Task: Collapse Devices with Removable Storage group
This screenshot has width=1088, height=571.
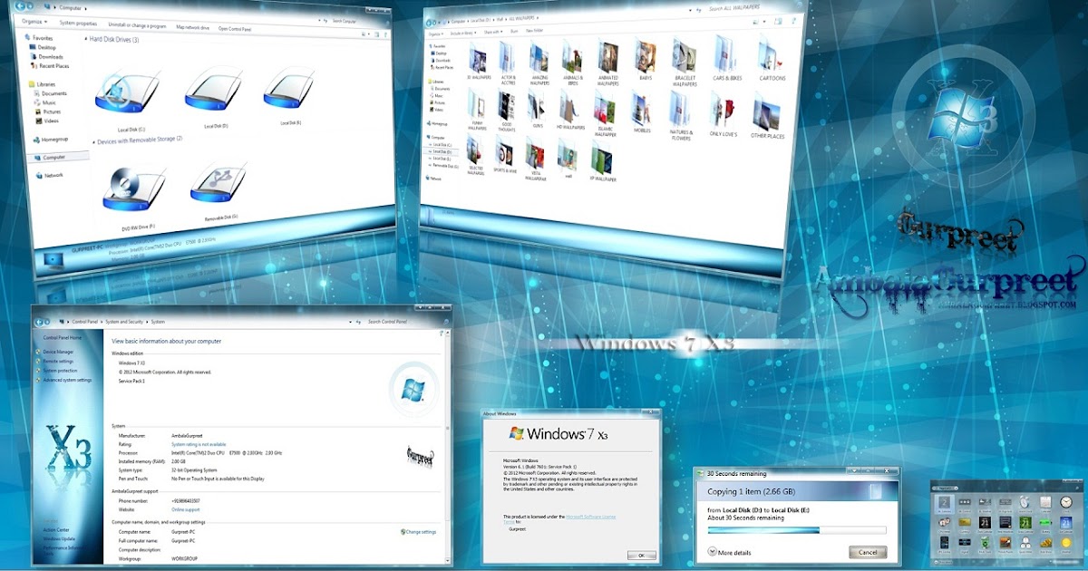Action: pos(94,140)
